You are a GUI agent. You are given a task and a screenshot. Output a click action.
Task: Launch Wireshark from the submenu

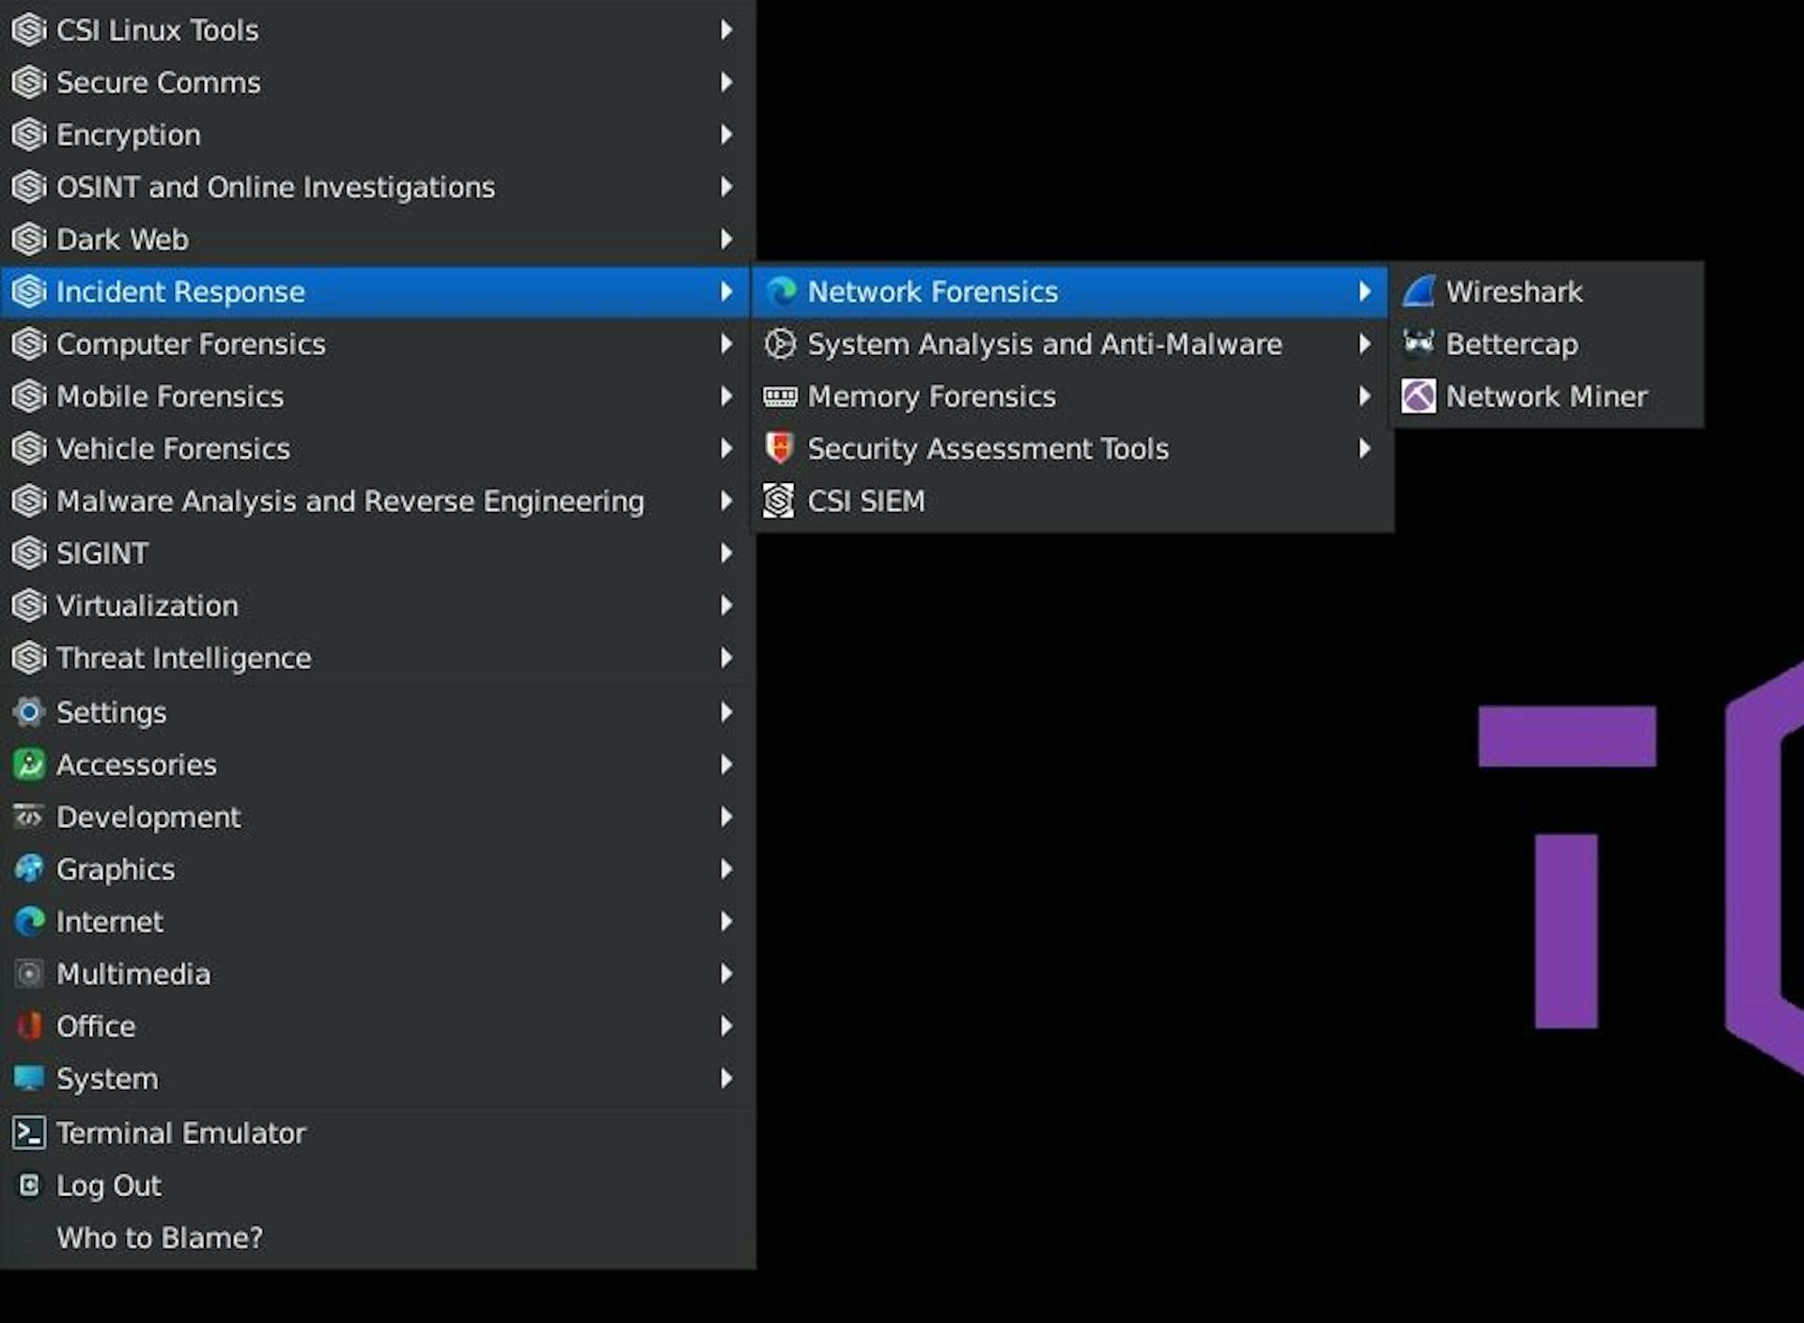(x=1515, y=291)
